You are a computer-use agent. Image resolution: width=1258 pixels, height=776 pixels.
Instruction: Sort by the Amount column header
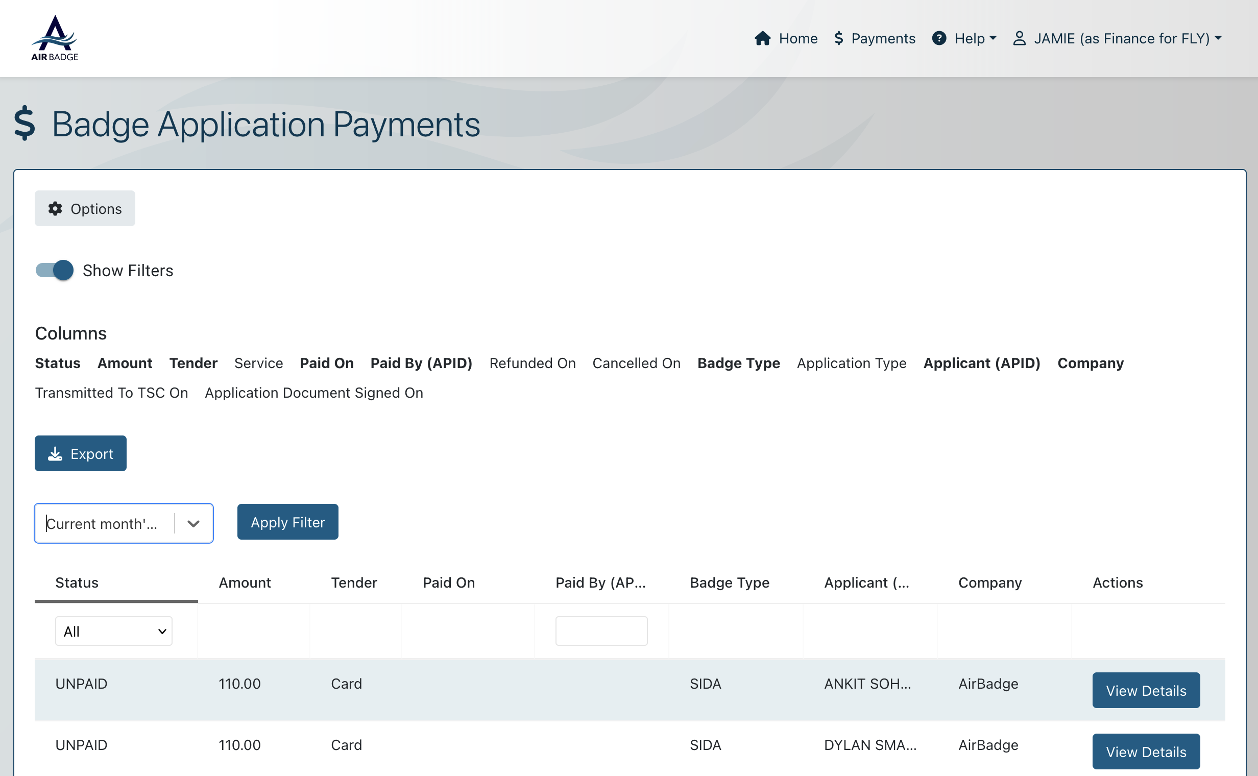click(x=245, y=583)
